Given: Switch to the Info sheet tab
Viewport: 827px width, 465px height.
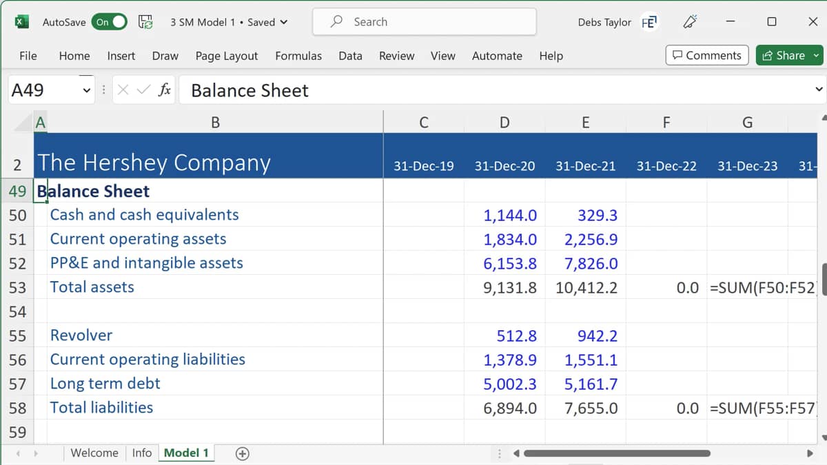Looking at the screenshot, I should pos(141,453).
